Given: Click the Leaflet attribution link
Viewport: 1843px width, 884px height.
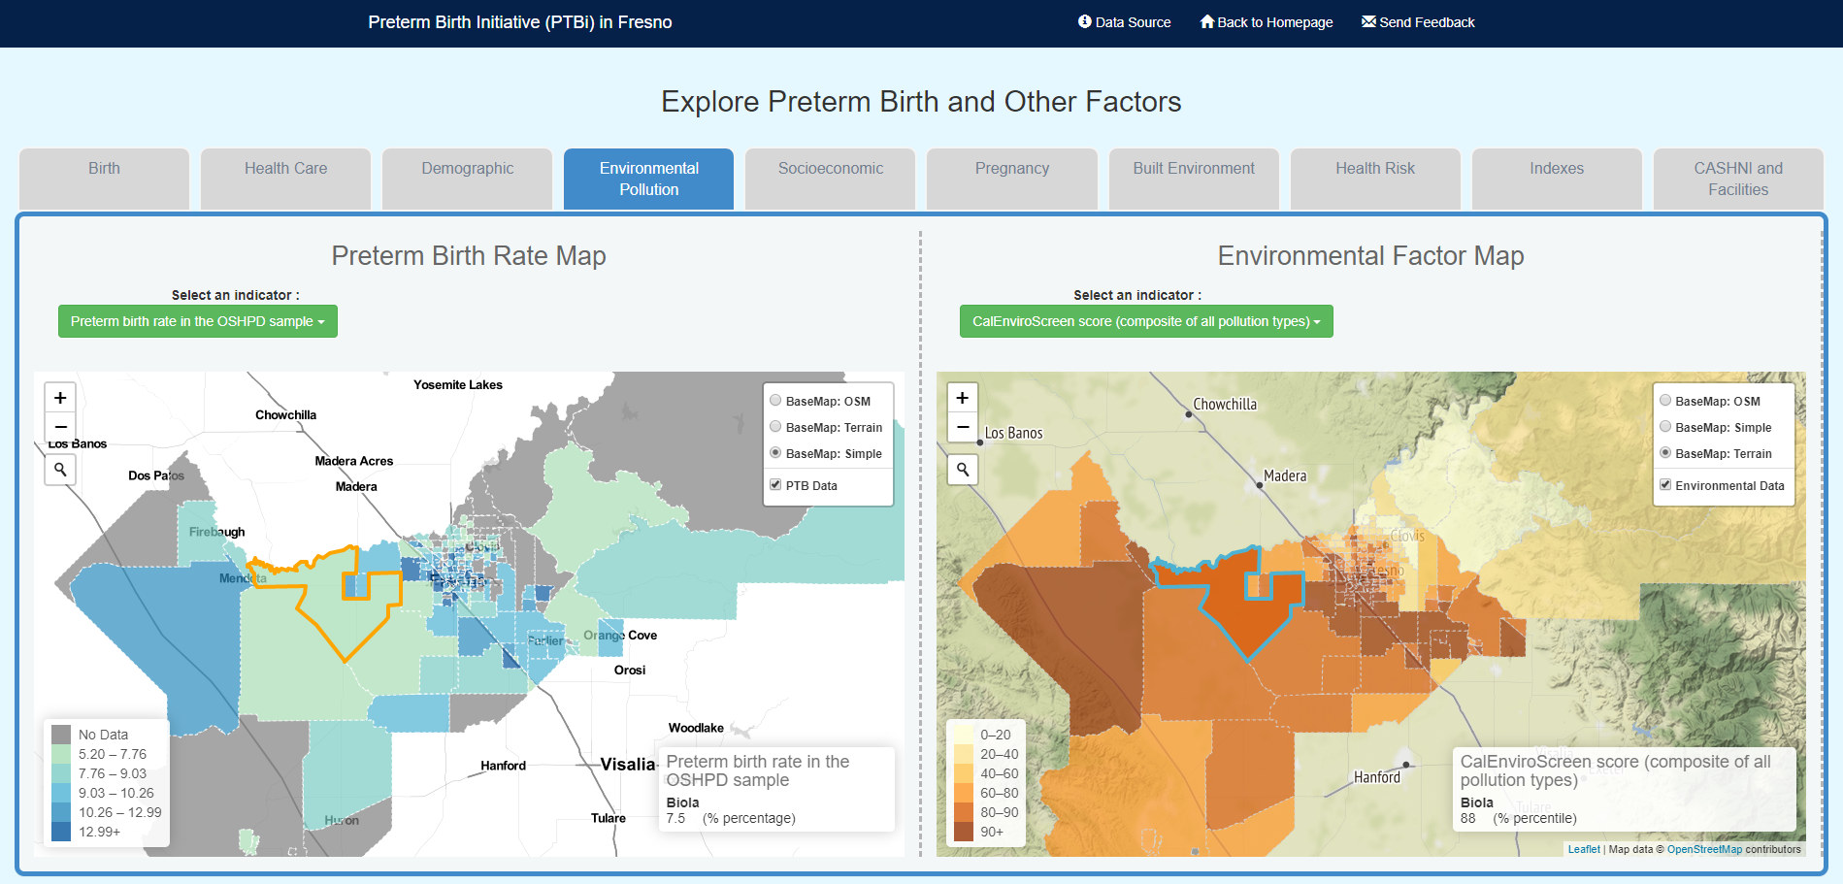Looking at the screenshot, I should click(x=1583, y=849).
